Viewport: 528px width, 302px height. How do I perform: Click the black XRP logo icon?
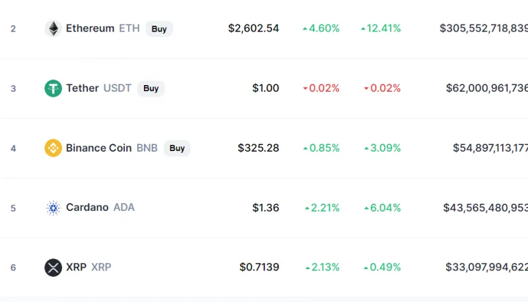(x=53, y=267)
